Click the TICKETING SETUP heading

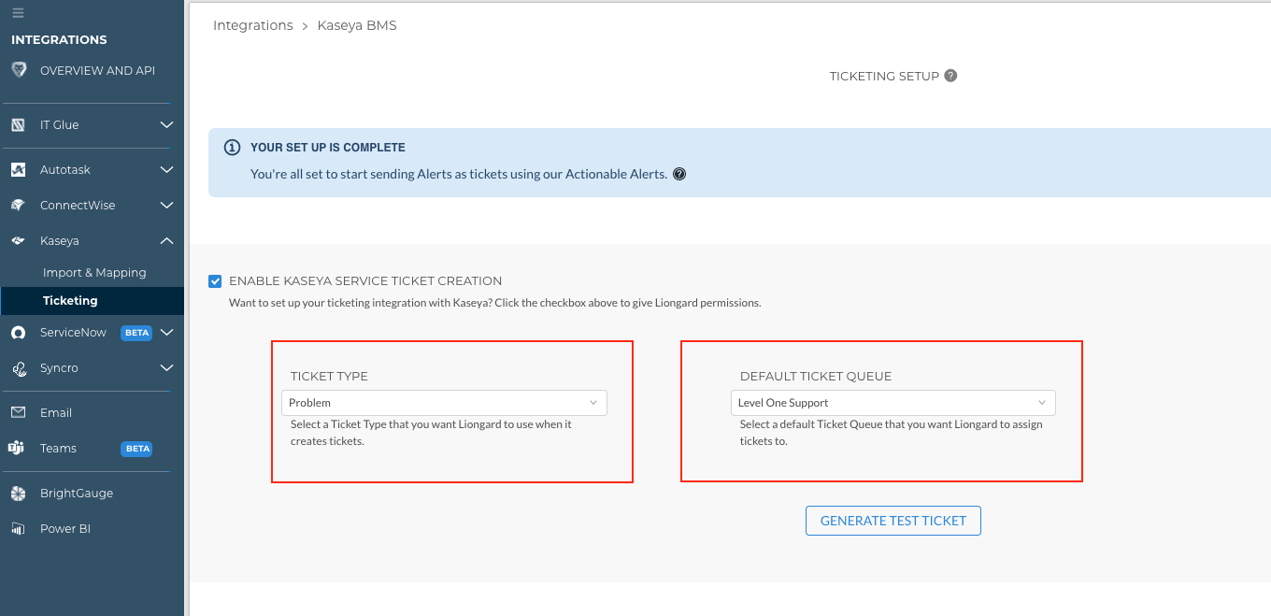[x=884, y=76]
